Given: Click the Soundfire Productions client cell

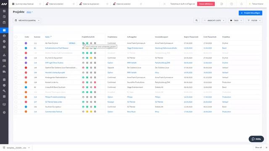Looking at the screenshot, I should pyautogui.click(x=136, y=82).
